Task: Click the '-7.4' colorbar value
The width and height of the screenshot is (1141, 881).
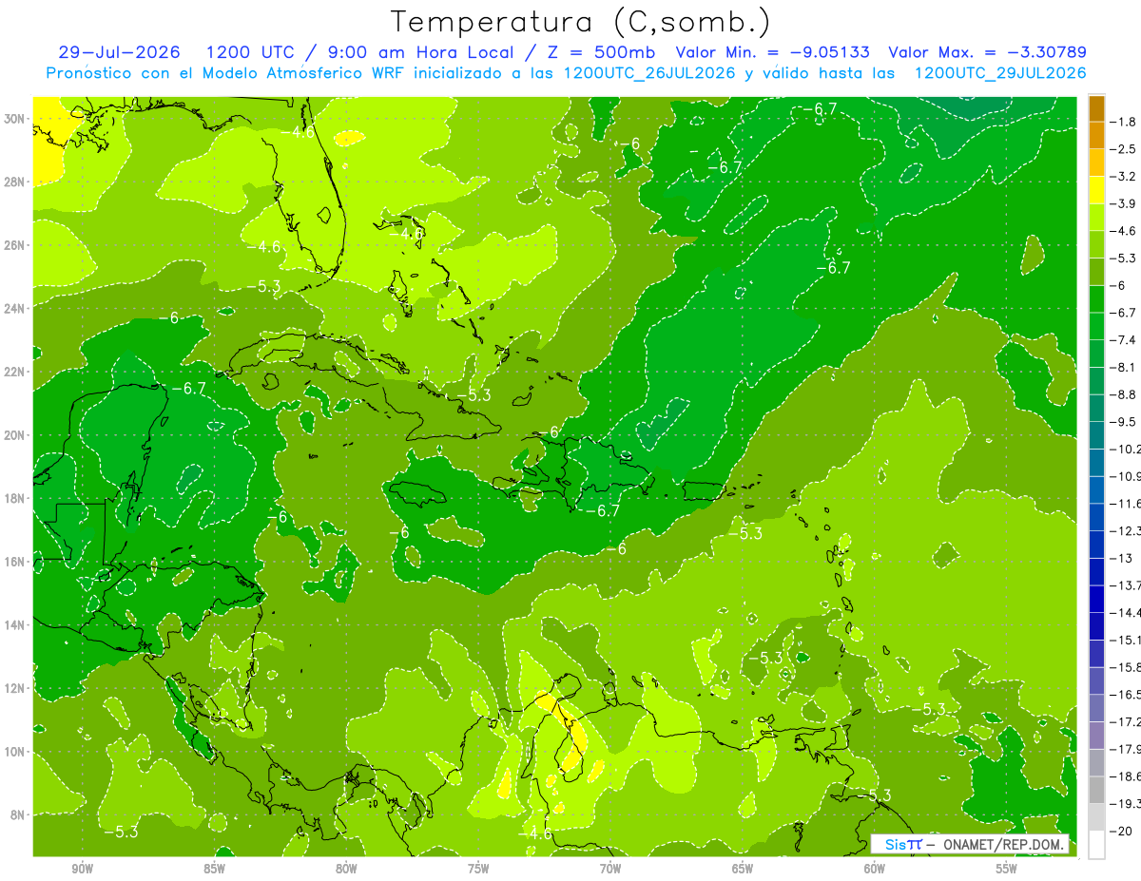Action: [1124, 340]
